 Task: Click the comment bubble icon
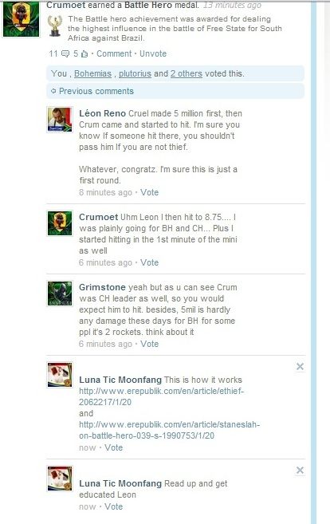click(x=65, y=53)
